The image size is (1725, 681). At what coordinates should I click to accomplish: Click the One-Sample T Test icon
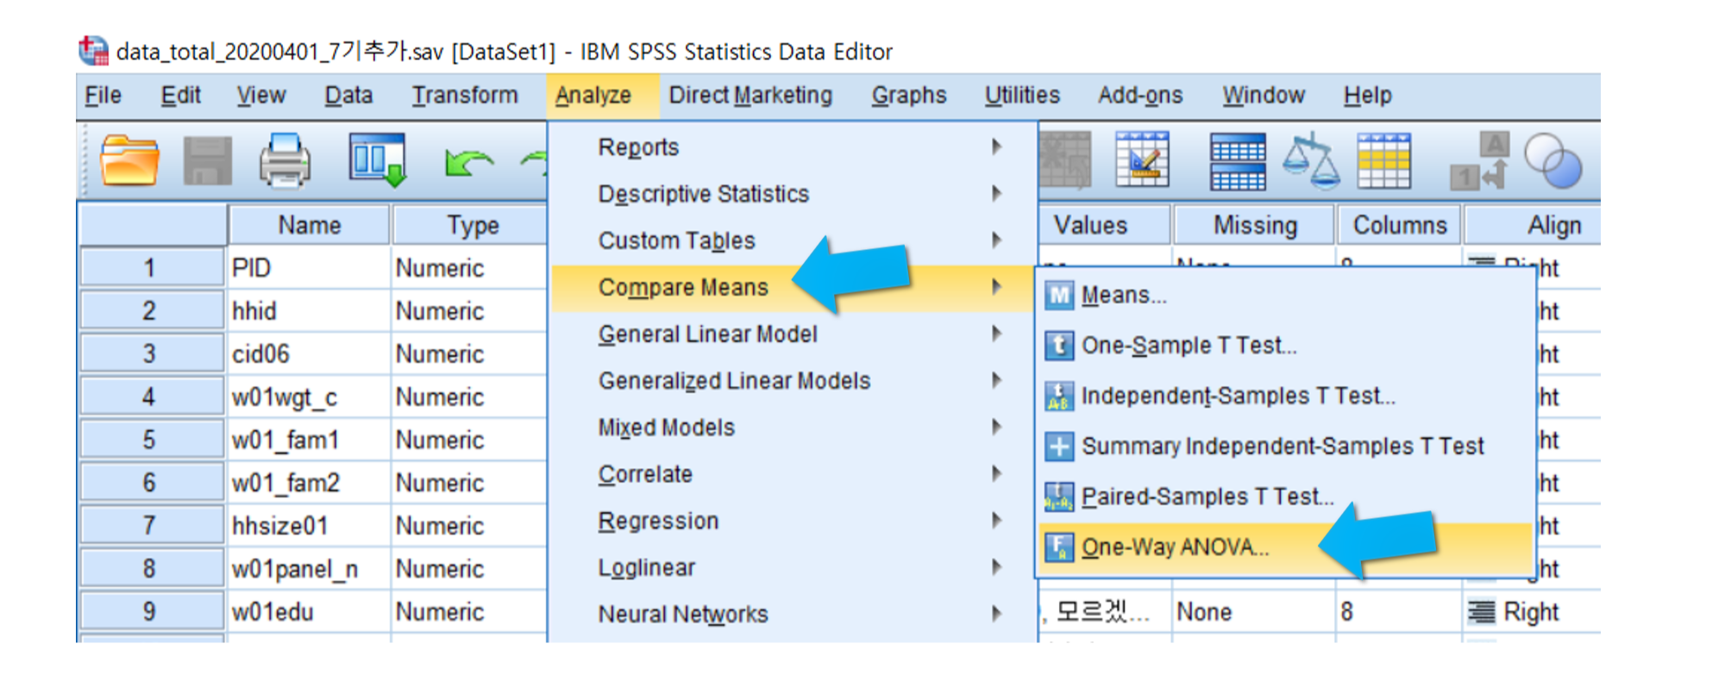pos(1059,346)
